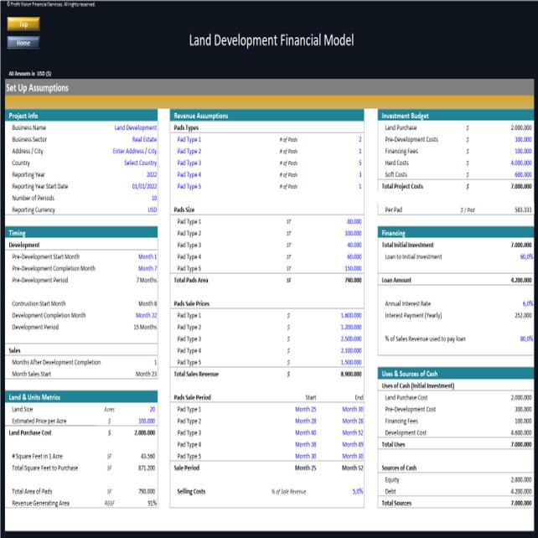Click the Business Name input cell
This screenshot has width=538, height=538.
(x=135, y=127)
